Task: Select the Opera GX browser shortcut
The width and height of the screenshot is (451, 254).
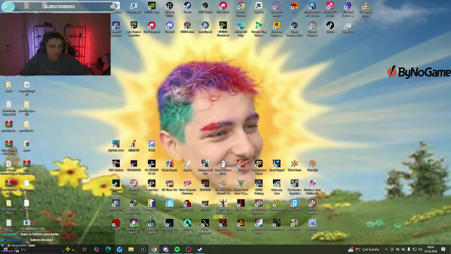Action: (x=277, y=10)
